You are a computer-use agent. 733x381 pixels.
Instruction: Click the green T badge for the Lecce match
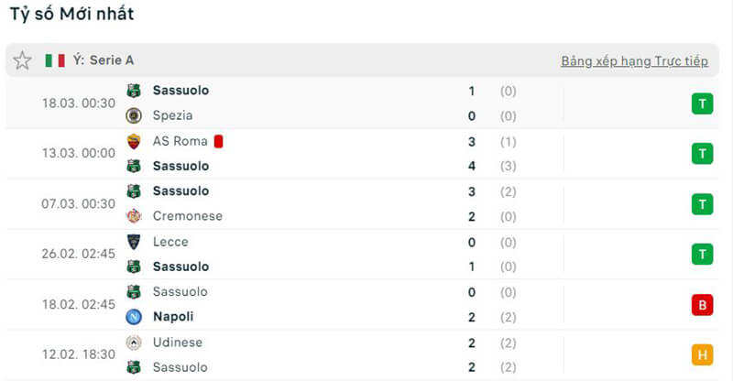[x=702, y=255]
